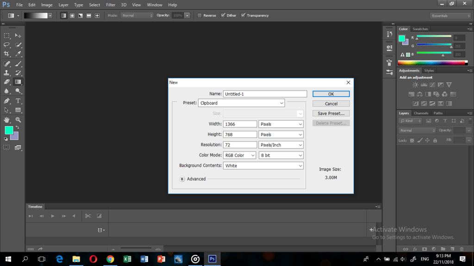Enable the Reverse gradient option

coord(199,15)
